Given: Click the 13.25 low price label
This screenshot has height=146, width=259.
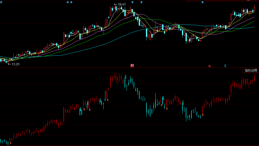Looking at the screenshot, I should click(x=15, y=64).
